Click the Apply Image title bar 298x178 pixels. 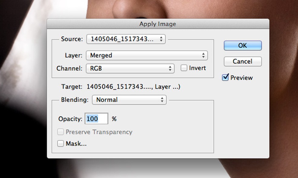pos(158,24)
